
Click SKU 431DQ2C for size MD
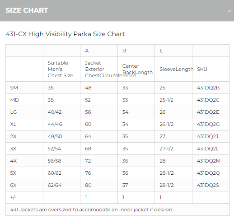pos(208,100)
